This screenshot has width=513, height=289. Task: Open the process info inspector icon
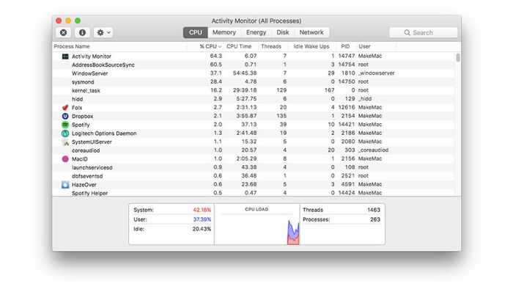(82, 32)
